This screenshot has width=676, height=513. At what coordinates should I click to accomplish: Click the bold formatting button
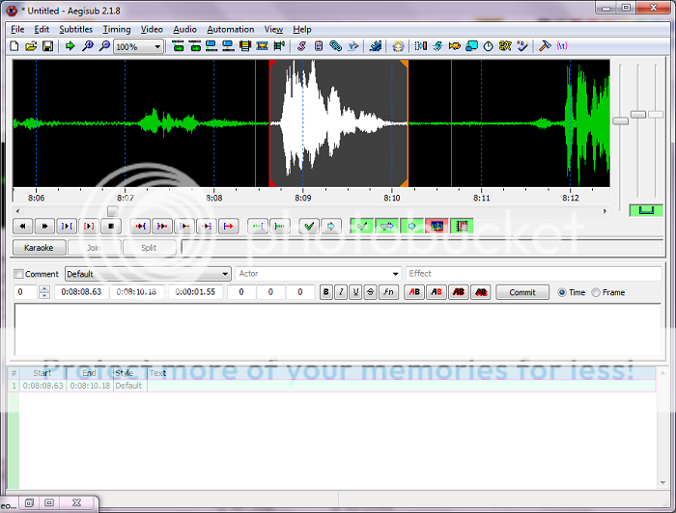[x=326, y=292]
